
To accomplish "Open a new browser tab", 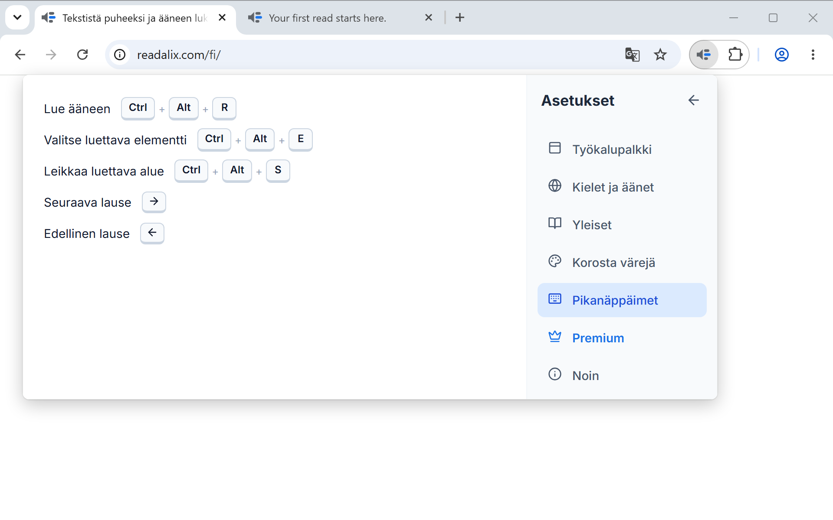I will tap(460, 18).
